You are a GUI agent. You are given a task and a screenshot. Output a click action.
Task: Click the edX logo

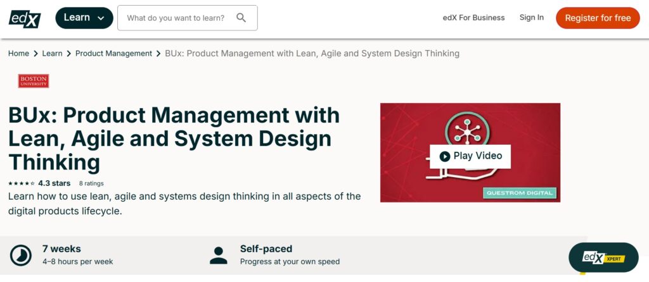click(x=25, y=18)
